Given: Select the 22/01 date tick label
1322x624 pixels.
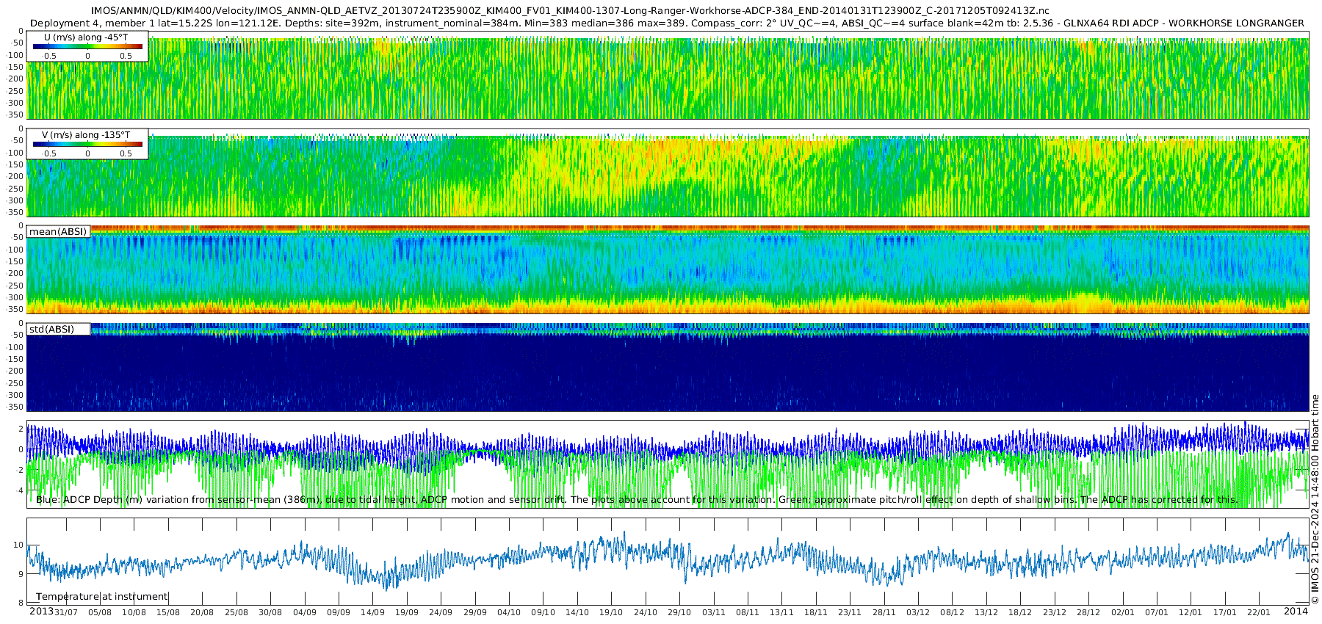Looking at the screenshot, I should pyautogui.click(x=1259, y=612).
